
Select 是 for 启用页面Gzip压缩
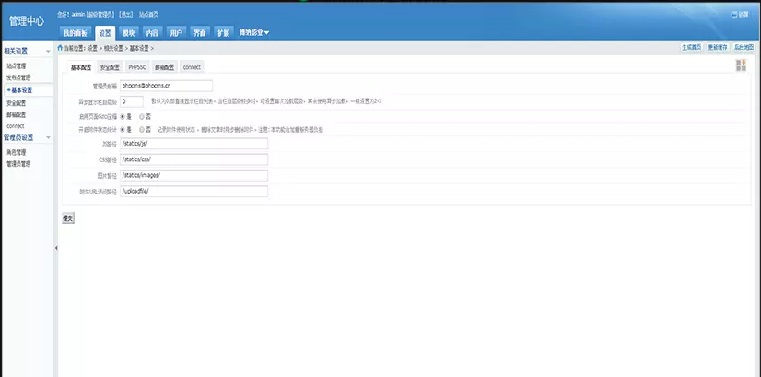coord(123,116)
